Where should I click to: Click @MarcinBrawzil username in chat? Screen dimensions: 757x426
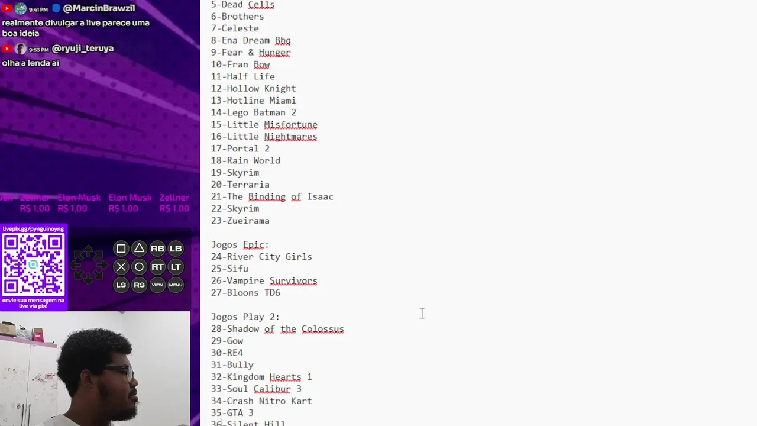(99, 8)
